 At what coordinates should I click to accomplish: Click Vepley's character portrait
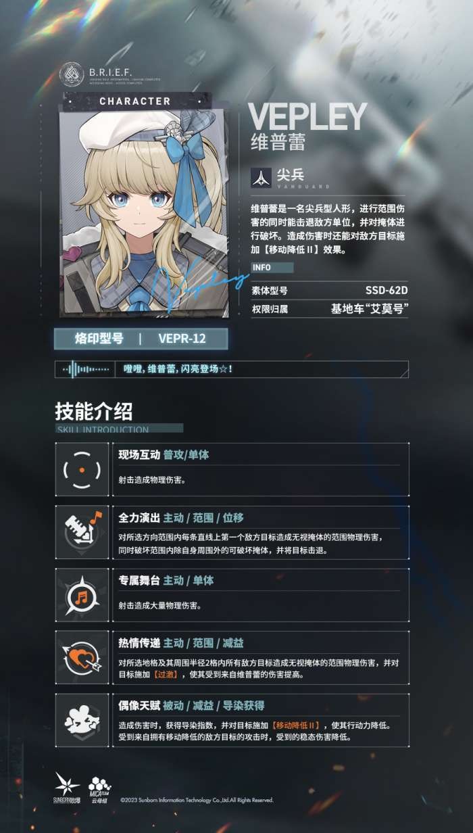(x=150, y=213)
